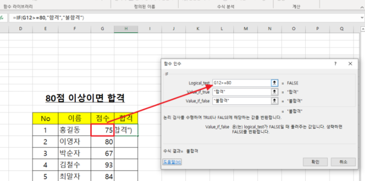Select column M header

click(x=246, y=29)
